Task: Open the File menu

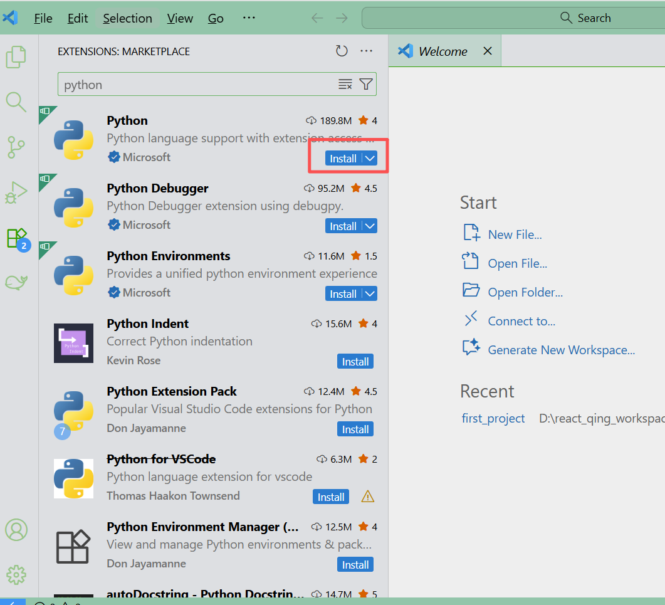Action: point(43,18)
